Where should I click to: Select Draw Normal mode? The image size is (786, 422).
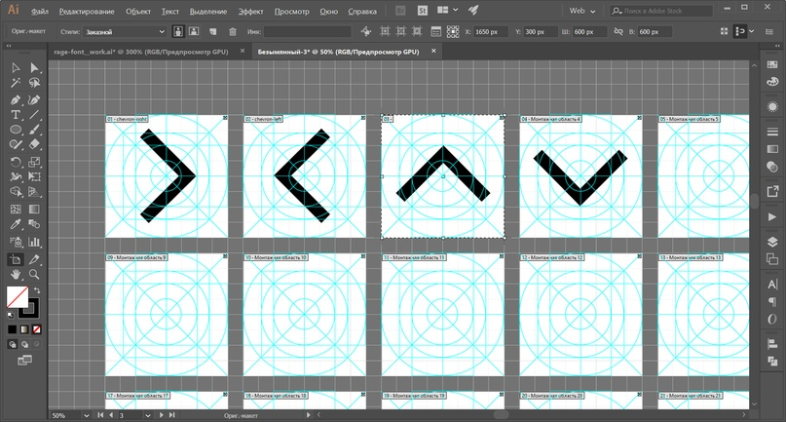12,344
